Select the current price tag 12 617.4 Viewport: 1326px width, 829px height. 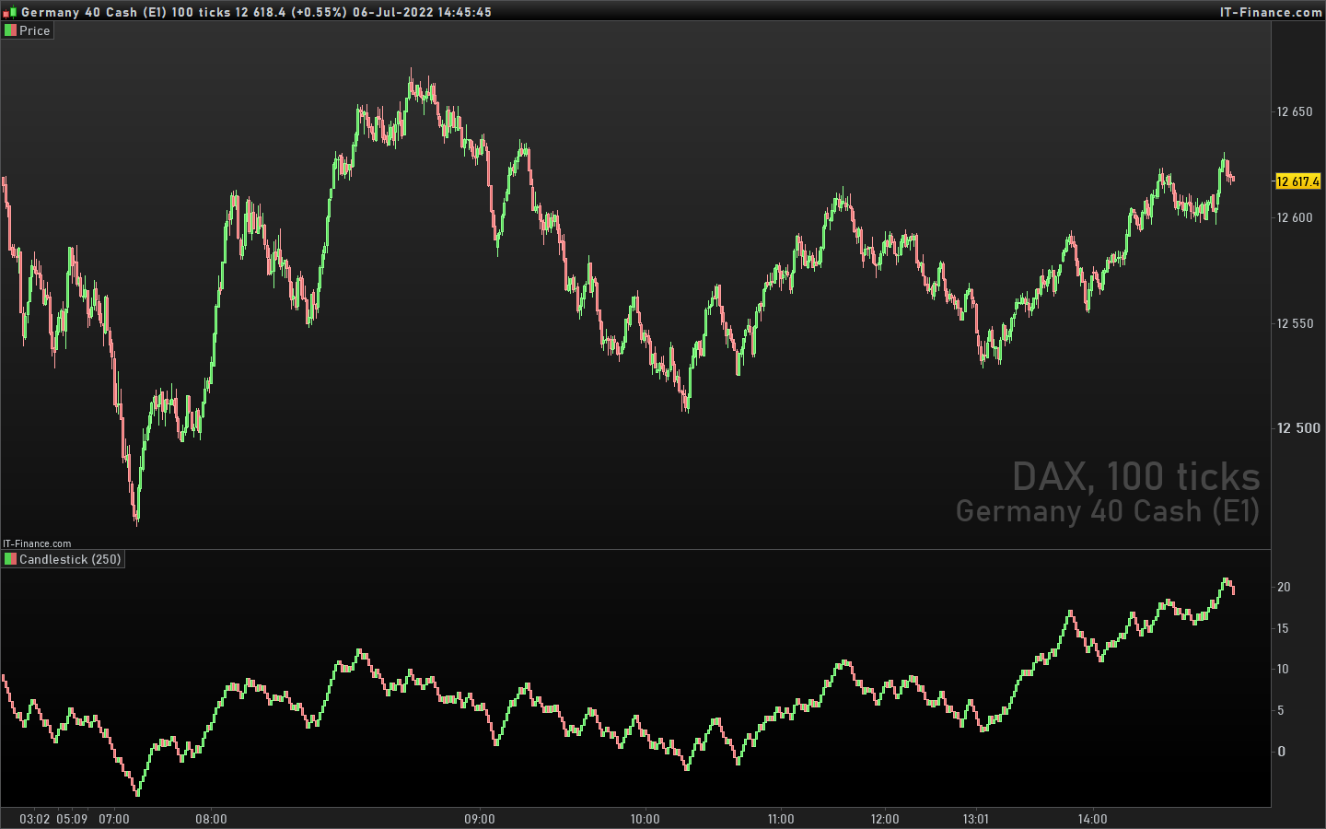1297,181
